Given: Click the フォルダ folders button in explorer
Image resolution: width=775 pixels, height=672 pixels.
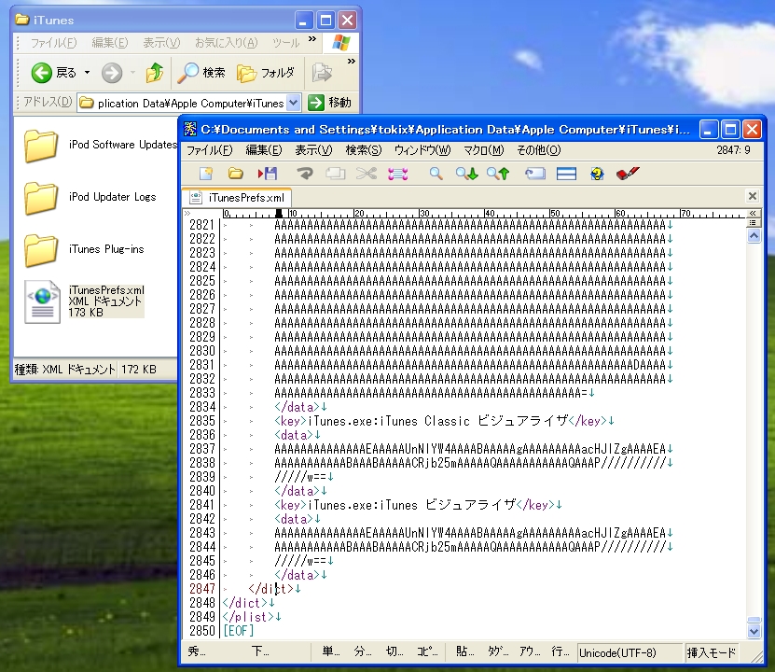Looking at the screenshot, I should point(266,73).
